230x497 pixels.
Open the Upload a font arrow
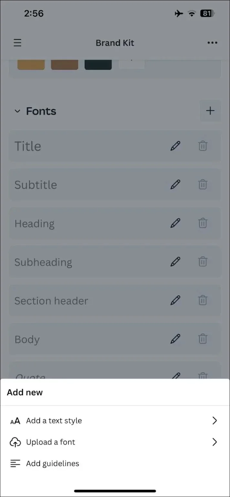click(x=214, y=442)
